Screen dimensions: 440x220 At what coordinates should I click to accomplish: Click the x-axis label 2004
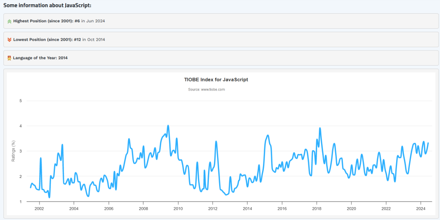pos(74,208)
